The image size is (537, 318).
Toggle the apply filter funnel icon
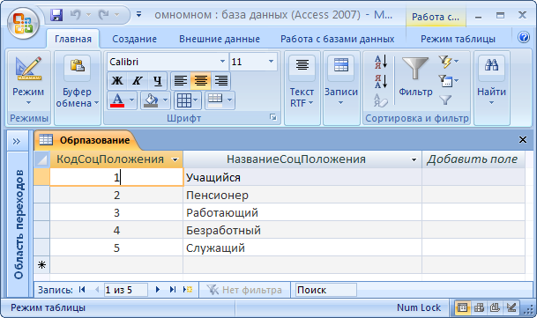click(x=445, y=100)
